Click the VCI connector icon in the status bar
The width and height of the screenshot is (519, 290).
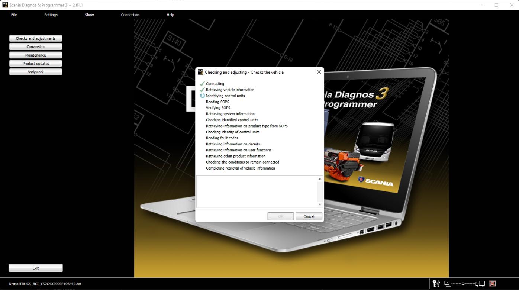click(x=463, y=284)
